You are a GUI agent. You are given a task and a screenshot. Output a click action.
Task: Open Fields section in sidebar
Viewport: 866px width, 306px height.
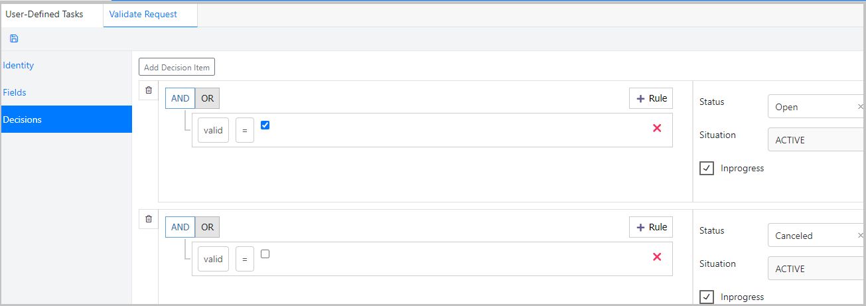click(15, 92)
